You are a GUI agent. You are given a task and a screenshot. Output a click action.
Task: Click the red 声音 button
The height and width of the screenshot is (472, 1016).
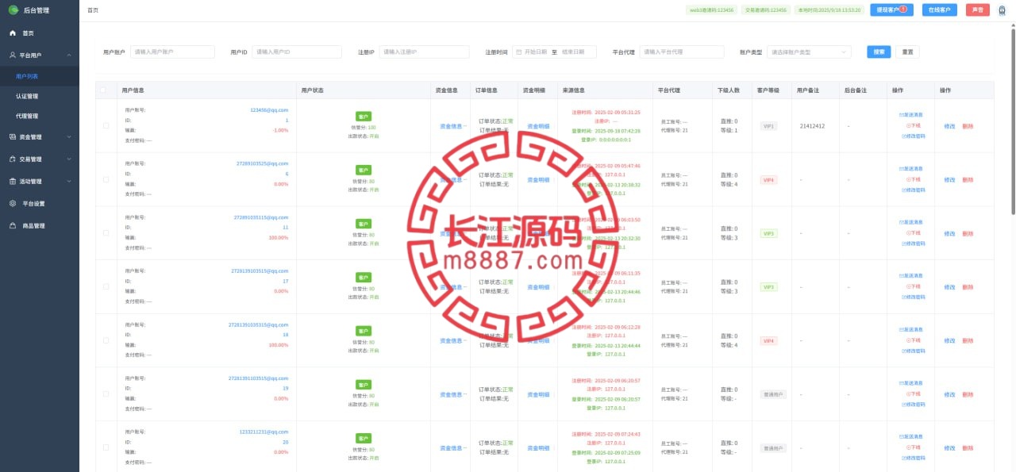(977, 10)
